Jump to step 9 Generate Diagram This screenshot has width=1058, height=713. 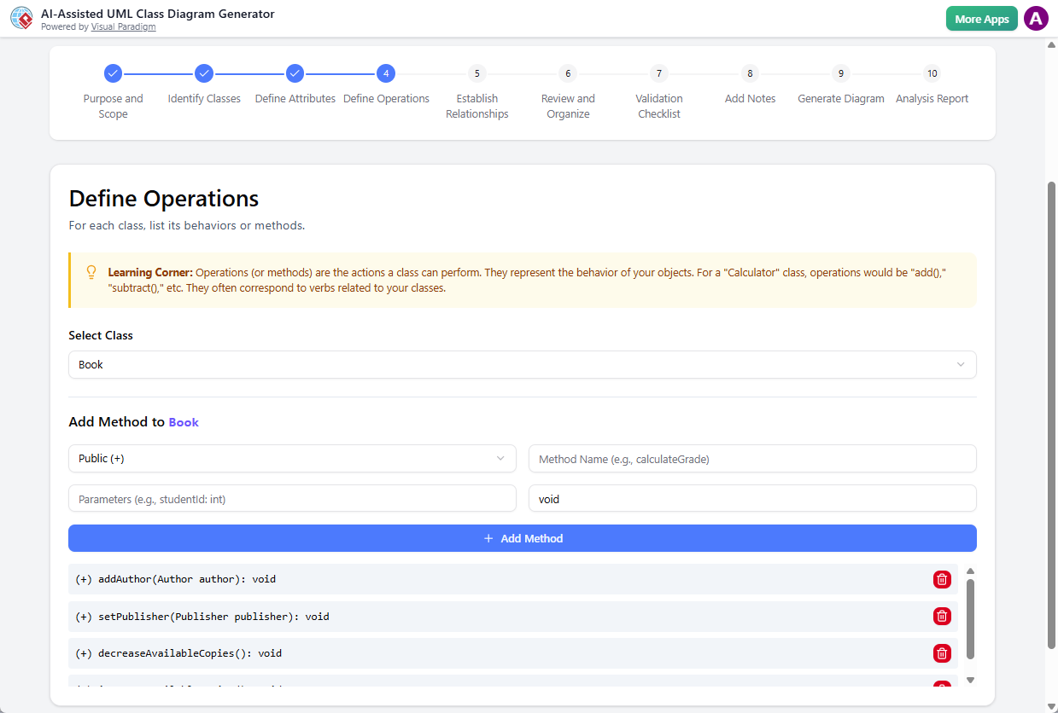(x=841, y=73)
